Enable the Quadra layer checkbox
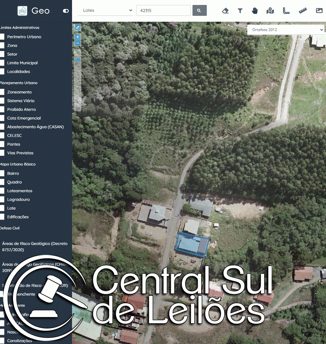 coord(2,182)
